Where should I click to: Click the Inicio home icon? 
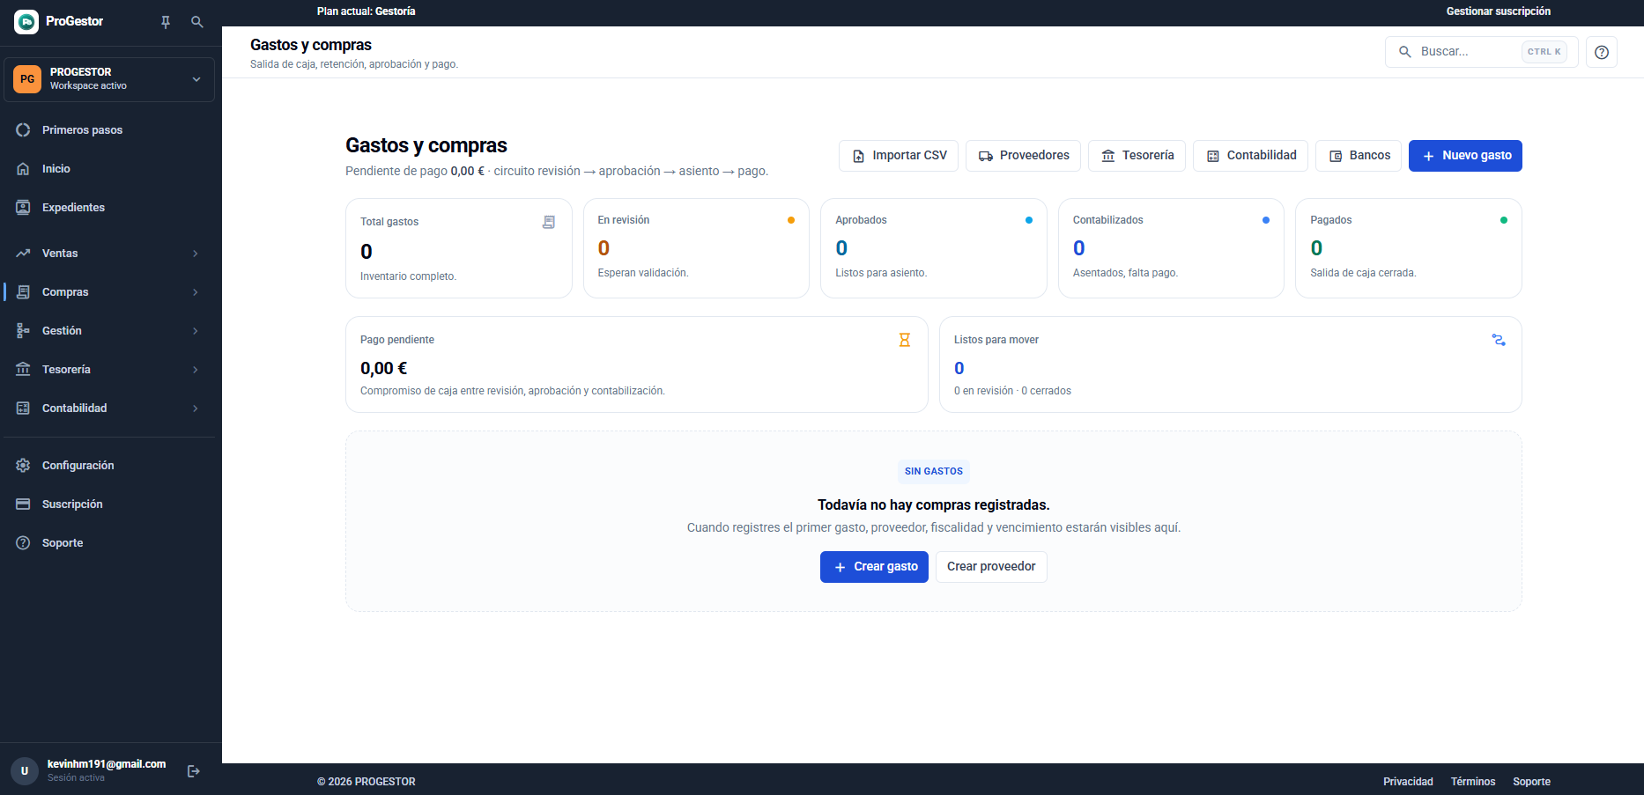click(x=23, y=169)
